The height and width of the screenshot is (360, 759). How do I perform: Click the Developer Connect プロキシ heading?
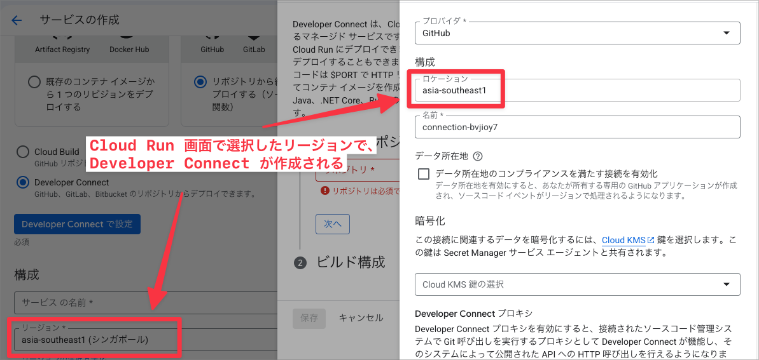(473, 314)
